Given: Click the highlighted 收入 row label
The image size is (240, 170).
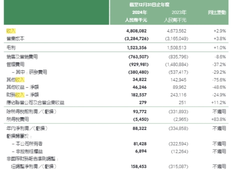Looking at the screenshot, I should coord(11,31).
